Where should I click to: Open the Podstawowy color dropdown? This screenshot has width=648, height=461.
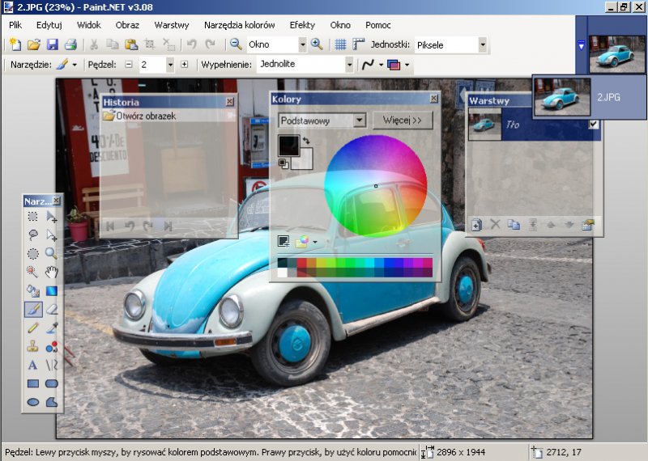pos(360,121)
